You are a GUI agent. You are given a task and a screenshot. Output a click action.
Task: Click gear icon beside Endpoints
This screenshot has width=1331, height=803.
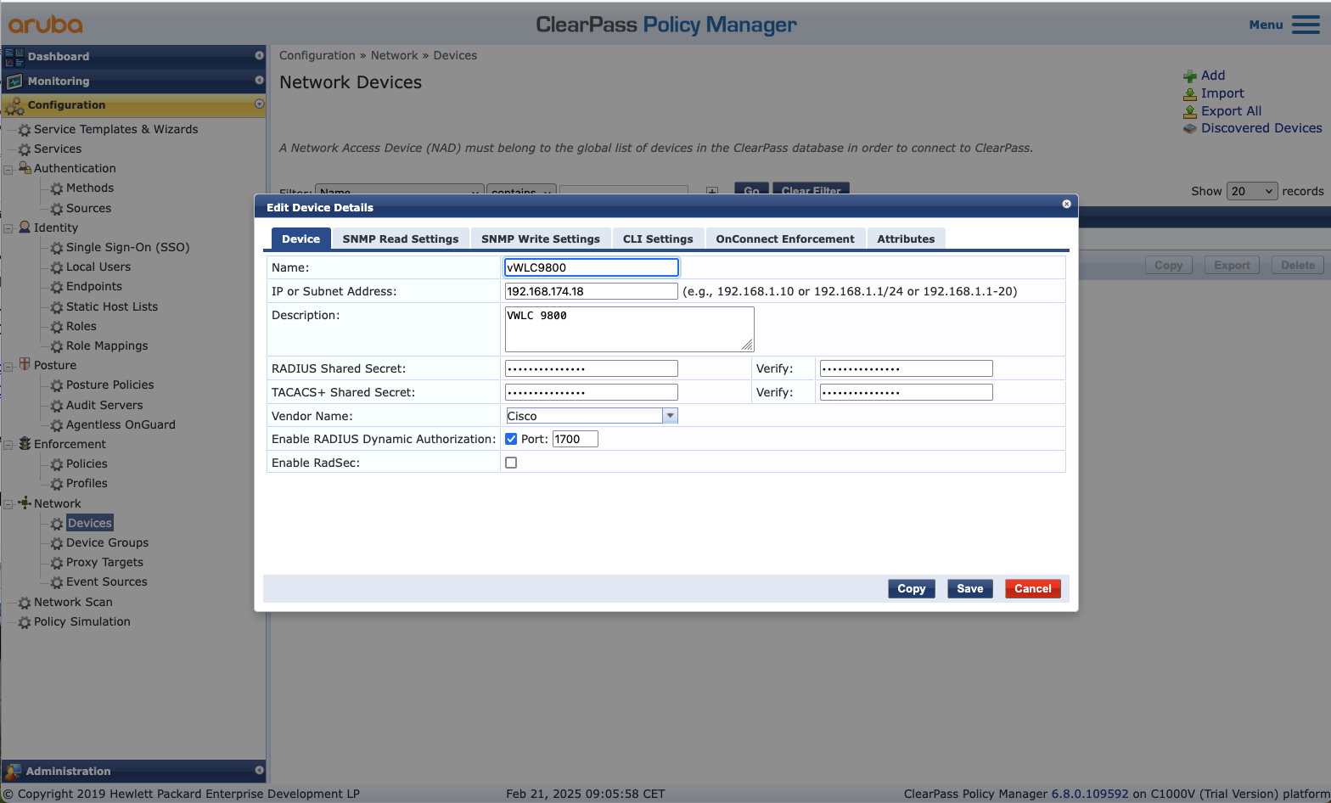(57, 288)
